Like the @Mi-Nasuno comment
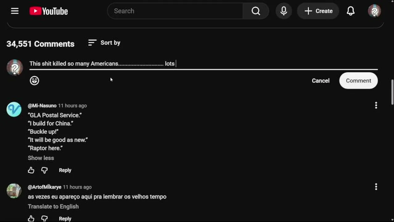 [31, 170]
